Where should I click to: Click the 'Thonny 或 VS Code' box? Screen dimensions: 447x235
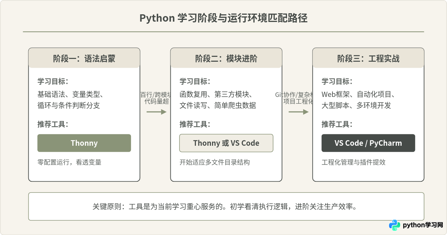226,143
